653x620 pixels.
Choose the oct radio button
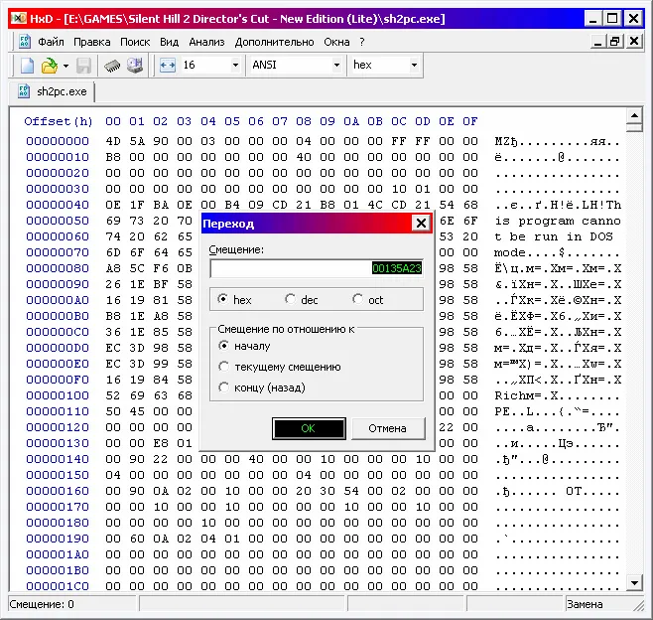[358, 299]
